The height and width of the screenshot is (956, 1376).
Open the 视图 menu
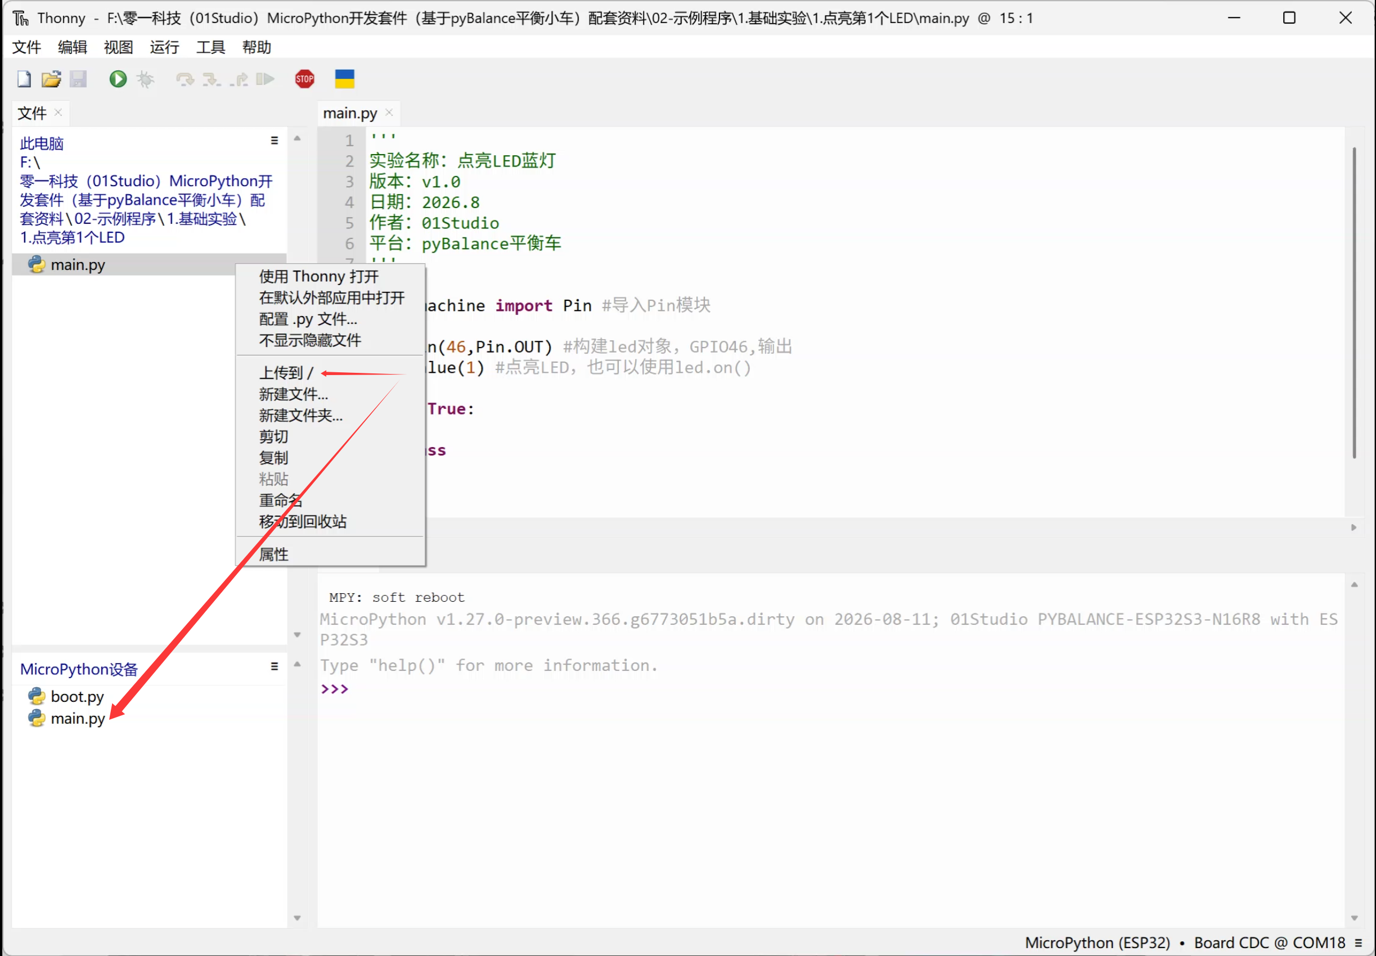click(118, 47)
